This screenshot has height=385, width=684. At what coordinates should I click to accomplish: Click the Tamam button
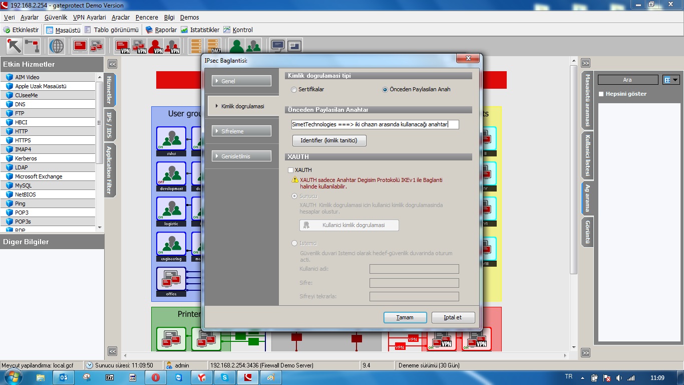405,318
